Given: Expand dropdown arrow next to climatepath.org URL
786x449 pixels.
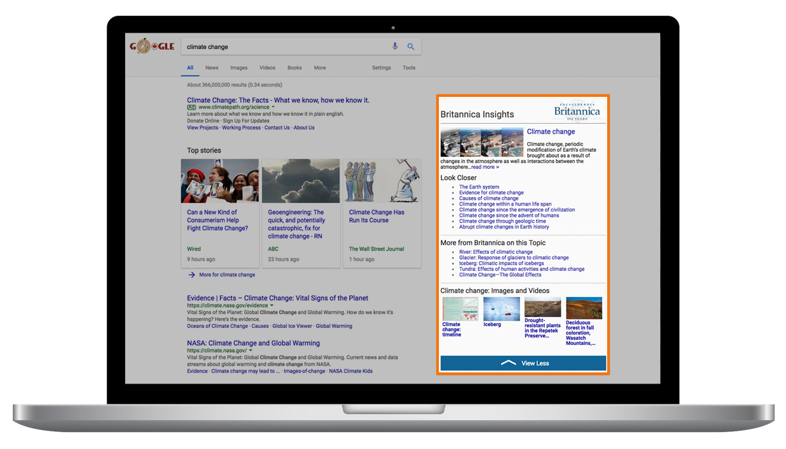Looking at the screenshot, I should click(273, 107).
